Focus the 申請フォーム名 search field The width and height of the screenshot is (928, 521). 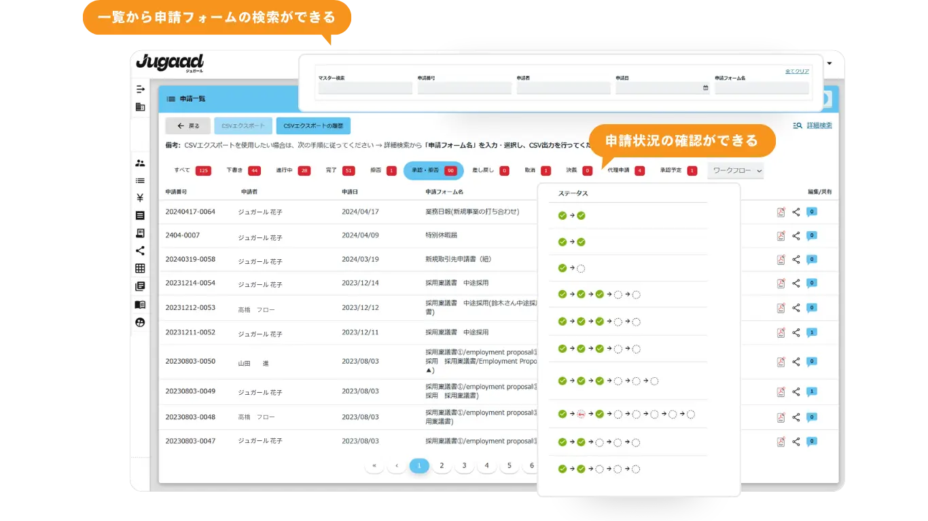(762, 88)
